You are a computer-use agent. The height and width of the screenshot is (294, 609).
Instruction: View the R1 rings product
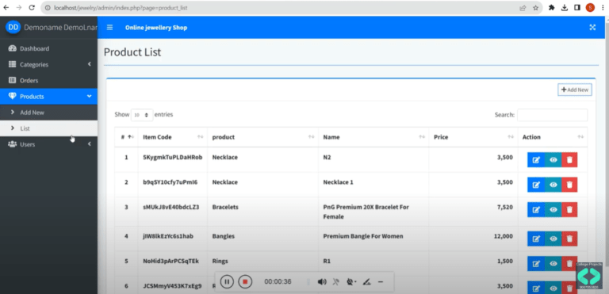[x=553, y=264]
